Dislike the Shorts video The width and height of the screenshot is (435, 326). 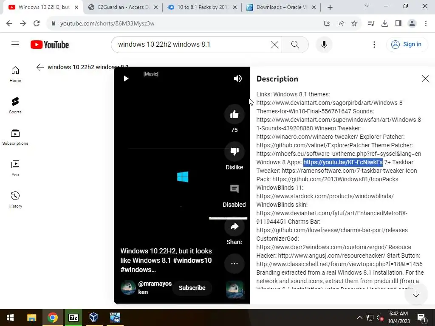[234, 152]
